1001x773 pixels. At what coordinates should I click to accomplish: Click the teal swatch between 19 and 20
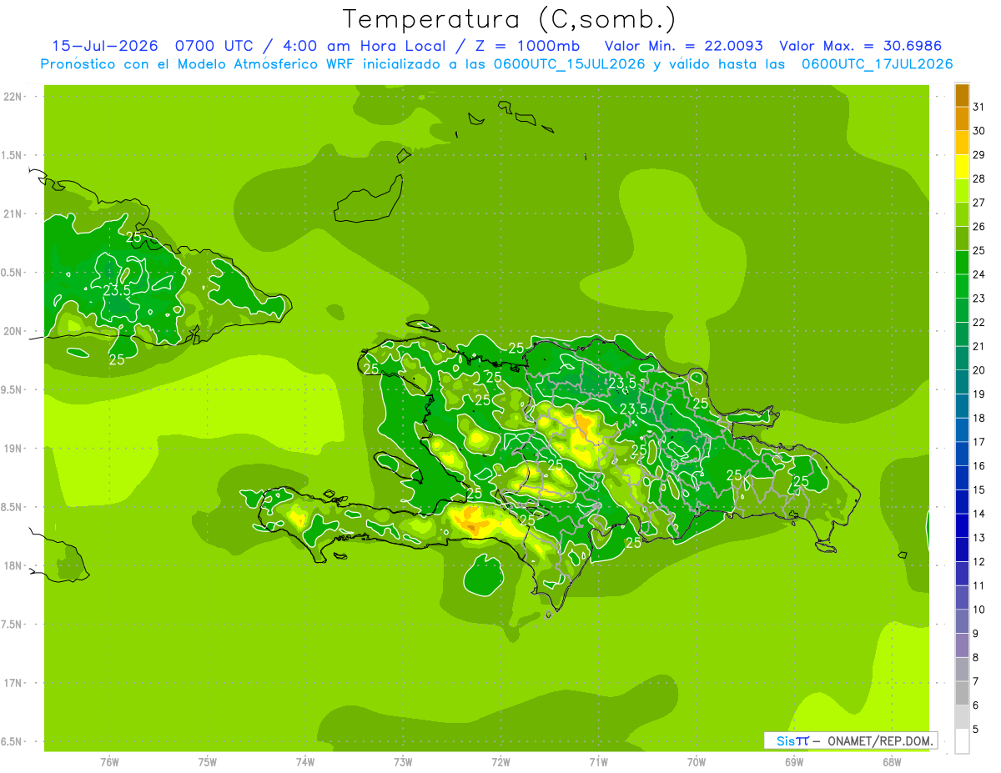point(962,383)
